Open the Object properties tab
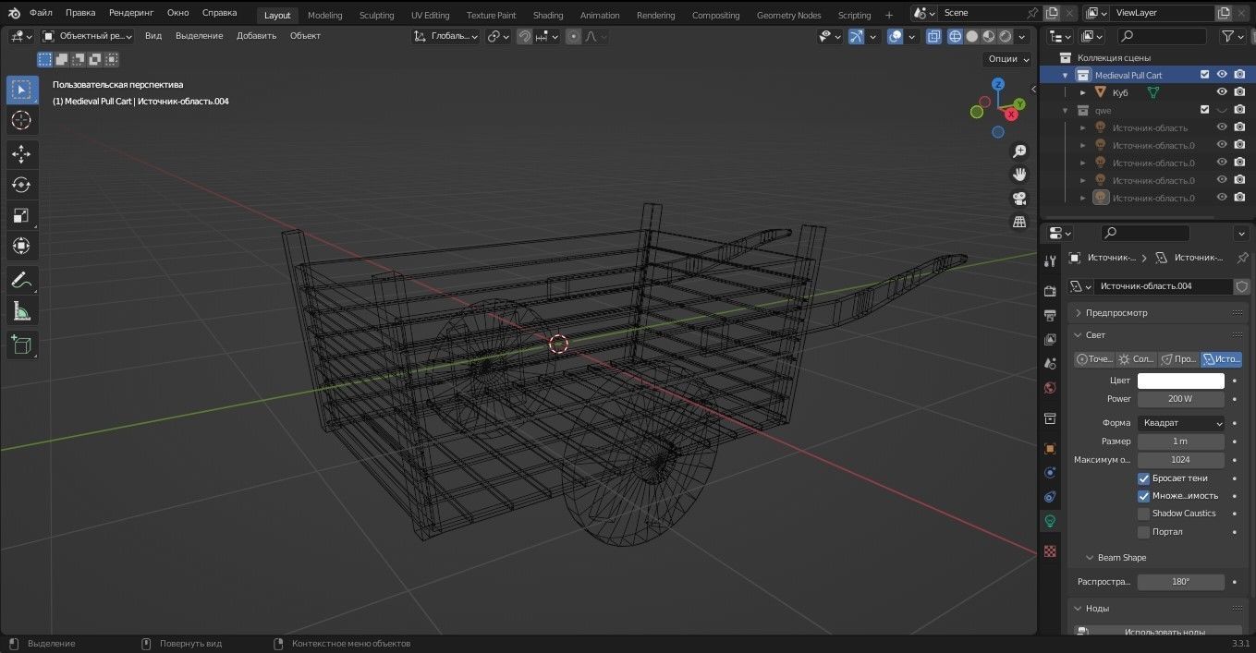Viewport: 1256px width, 653px height. point(1050,449)
